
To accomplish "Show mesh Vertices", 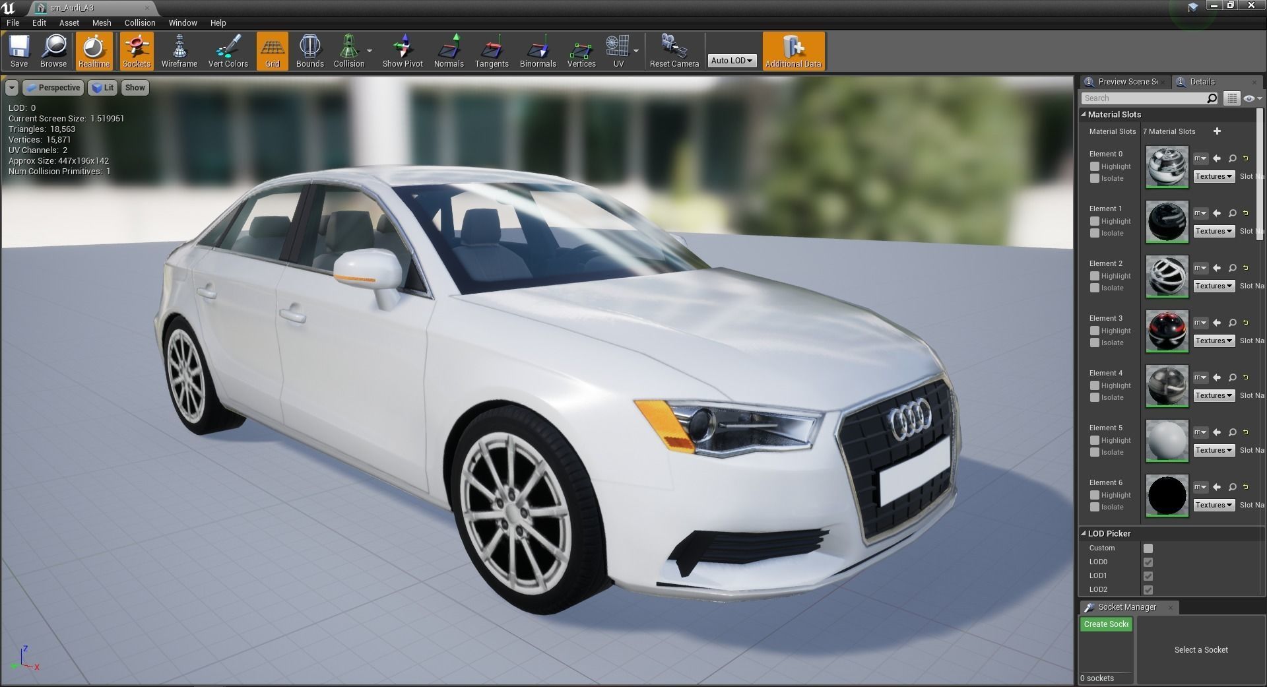I will pos(581,51).
